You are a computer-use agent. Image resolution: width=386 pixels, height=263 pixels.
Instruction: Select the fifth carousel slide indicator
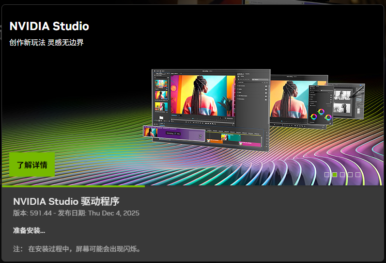point(358,175)
